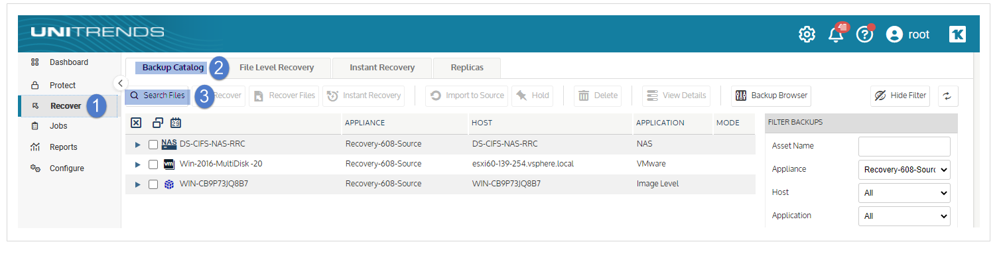This screenshot has height=256, width=1003.
Task: Open the Backup Browser
Action: pyautogui.click(x=771, y=96)
